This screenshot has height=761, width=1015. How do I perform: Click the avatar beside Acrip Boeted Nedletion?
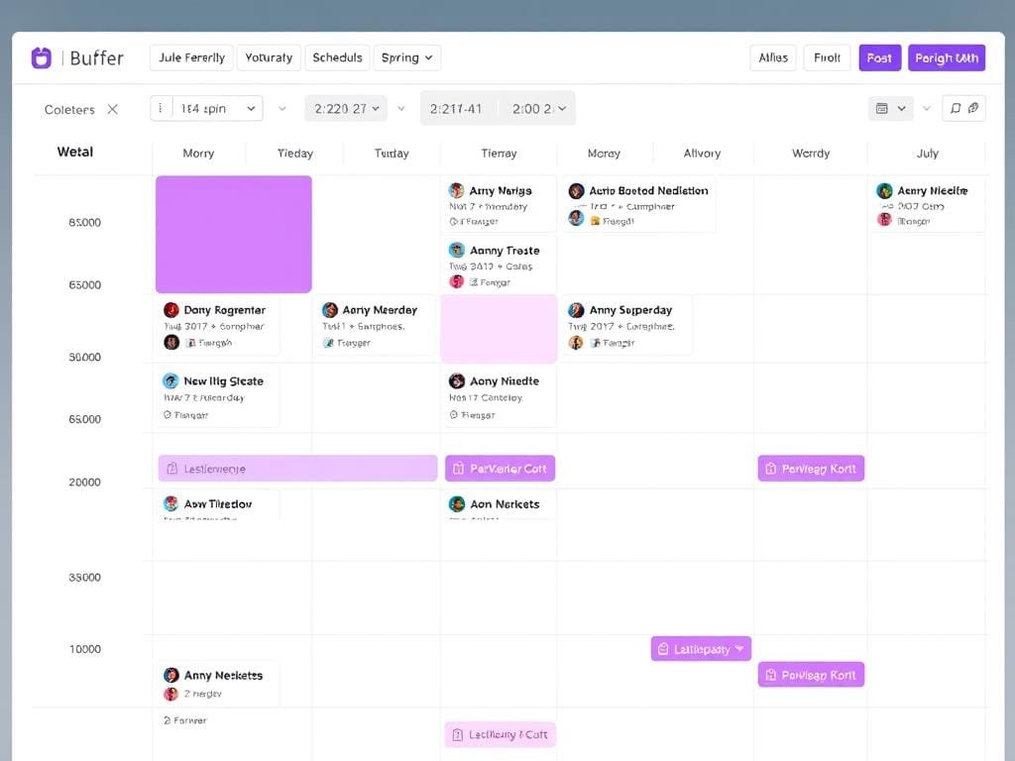[x=576, y=190]
